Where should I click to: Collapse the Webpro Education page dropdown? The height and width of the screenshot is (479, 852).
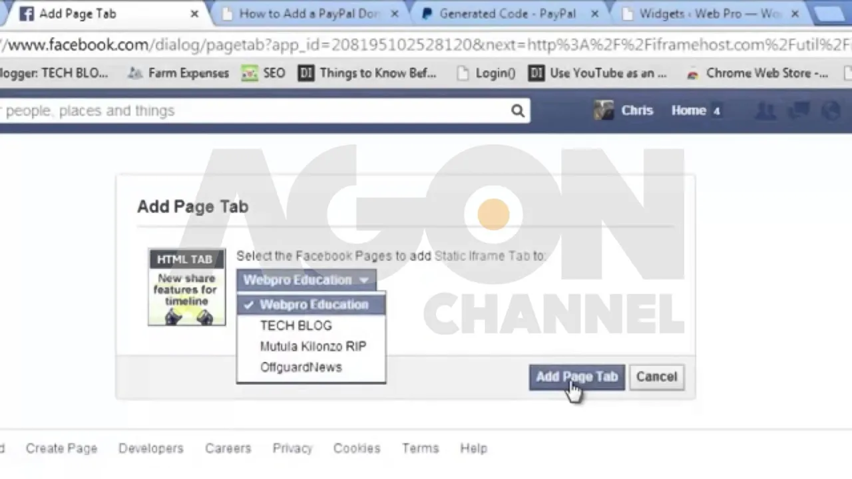coord(306,280)
